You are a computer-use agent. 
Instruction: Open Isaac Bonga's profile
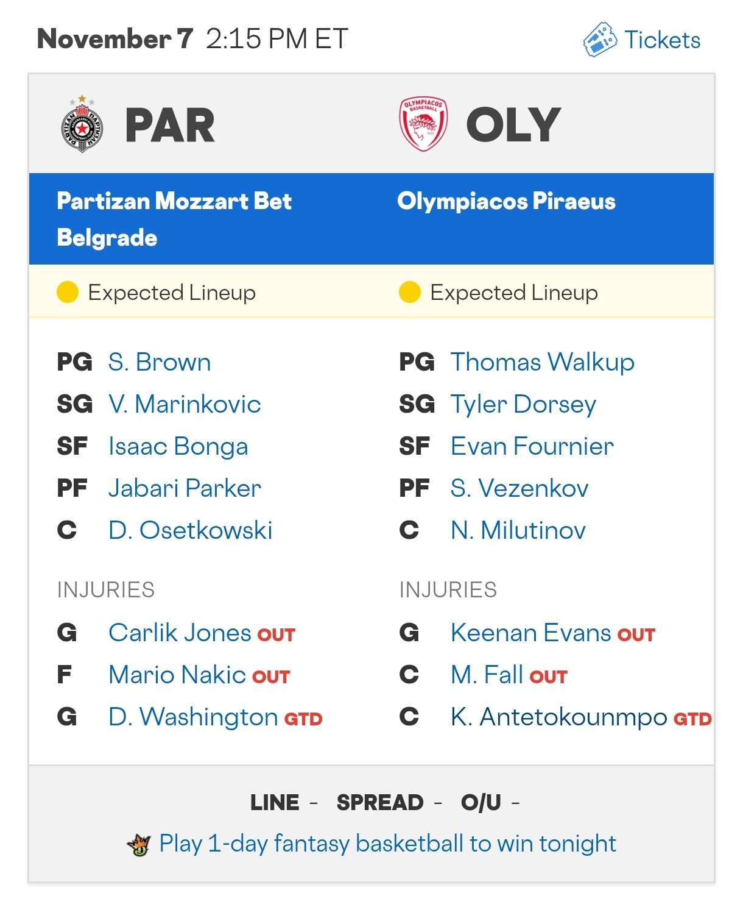click(x=178, y=446)
